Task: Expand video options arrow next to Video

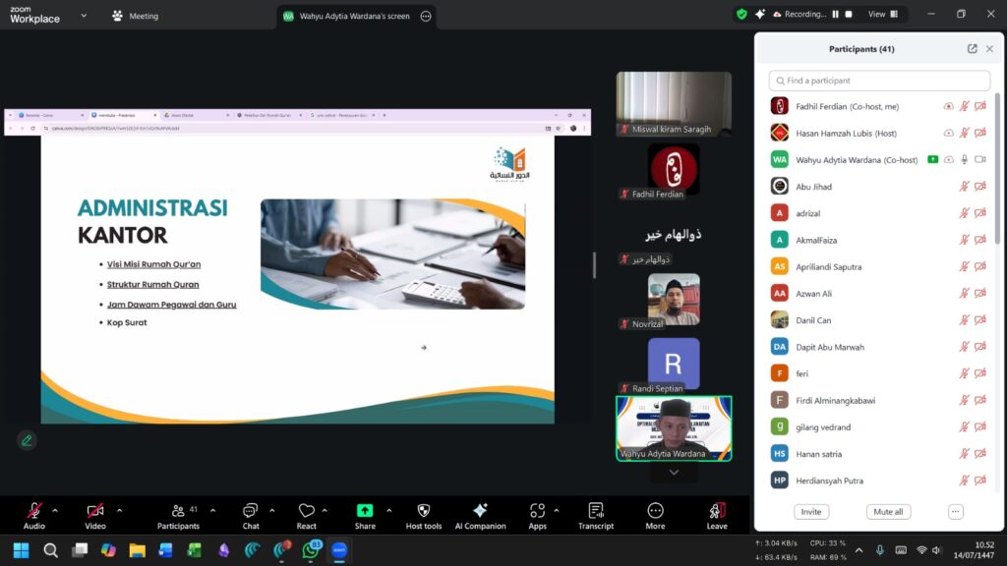Action: point(119,510)
